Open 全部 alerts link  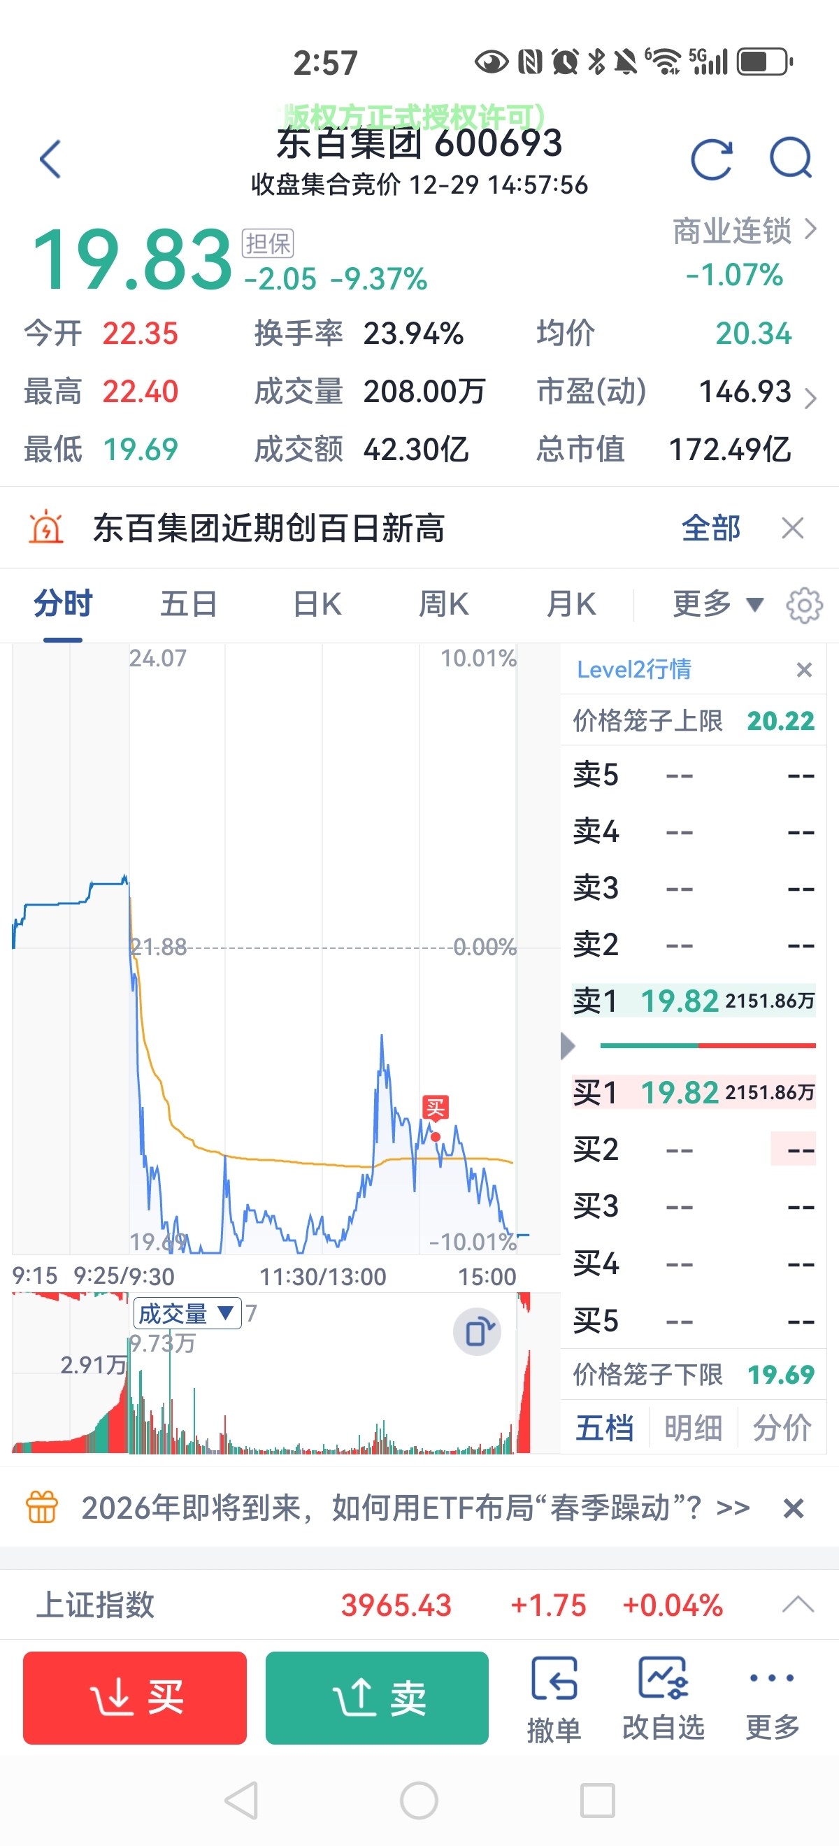[x=711, y=528]
